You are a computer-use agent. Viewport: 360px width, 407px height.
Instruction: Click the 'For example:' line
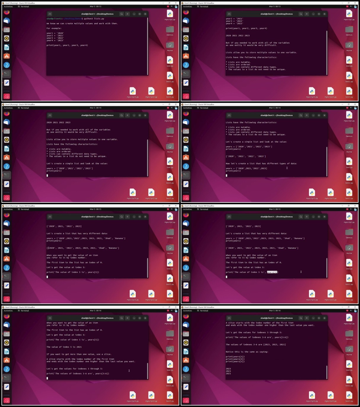54,28
